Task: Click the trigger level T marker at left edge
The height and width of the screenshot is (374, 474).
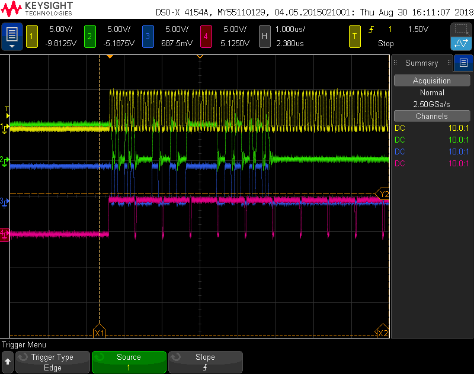Action: 7,112
